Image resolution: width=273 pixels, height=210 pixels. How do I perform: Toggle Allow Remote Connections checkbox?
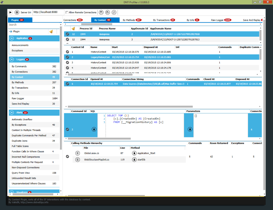coord(67,12)
